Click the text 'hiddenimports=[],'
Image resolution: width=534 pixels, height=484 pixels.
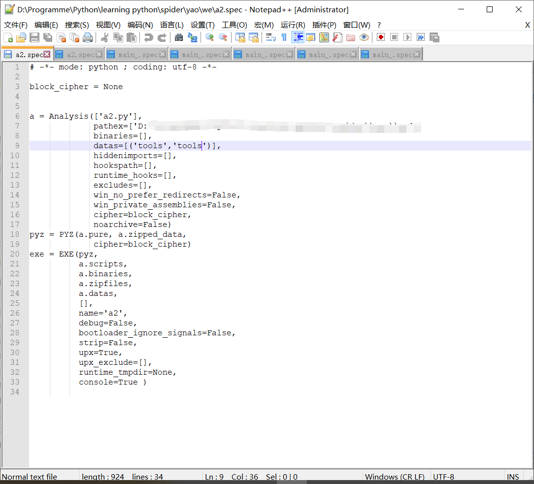(135, 156)
